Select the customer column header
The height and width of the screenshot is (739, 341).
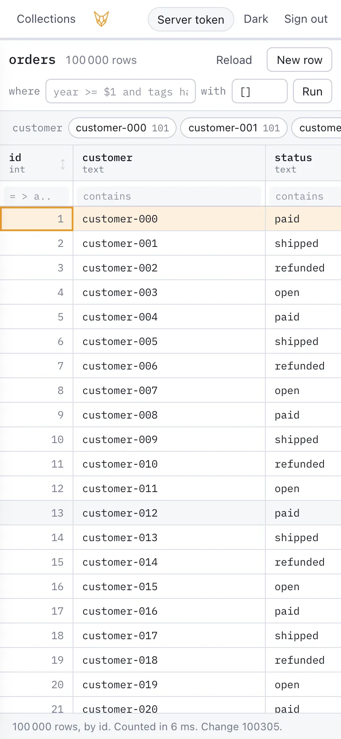click(169, 163)
